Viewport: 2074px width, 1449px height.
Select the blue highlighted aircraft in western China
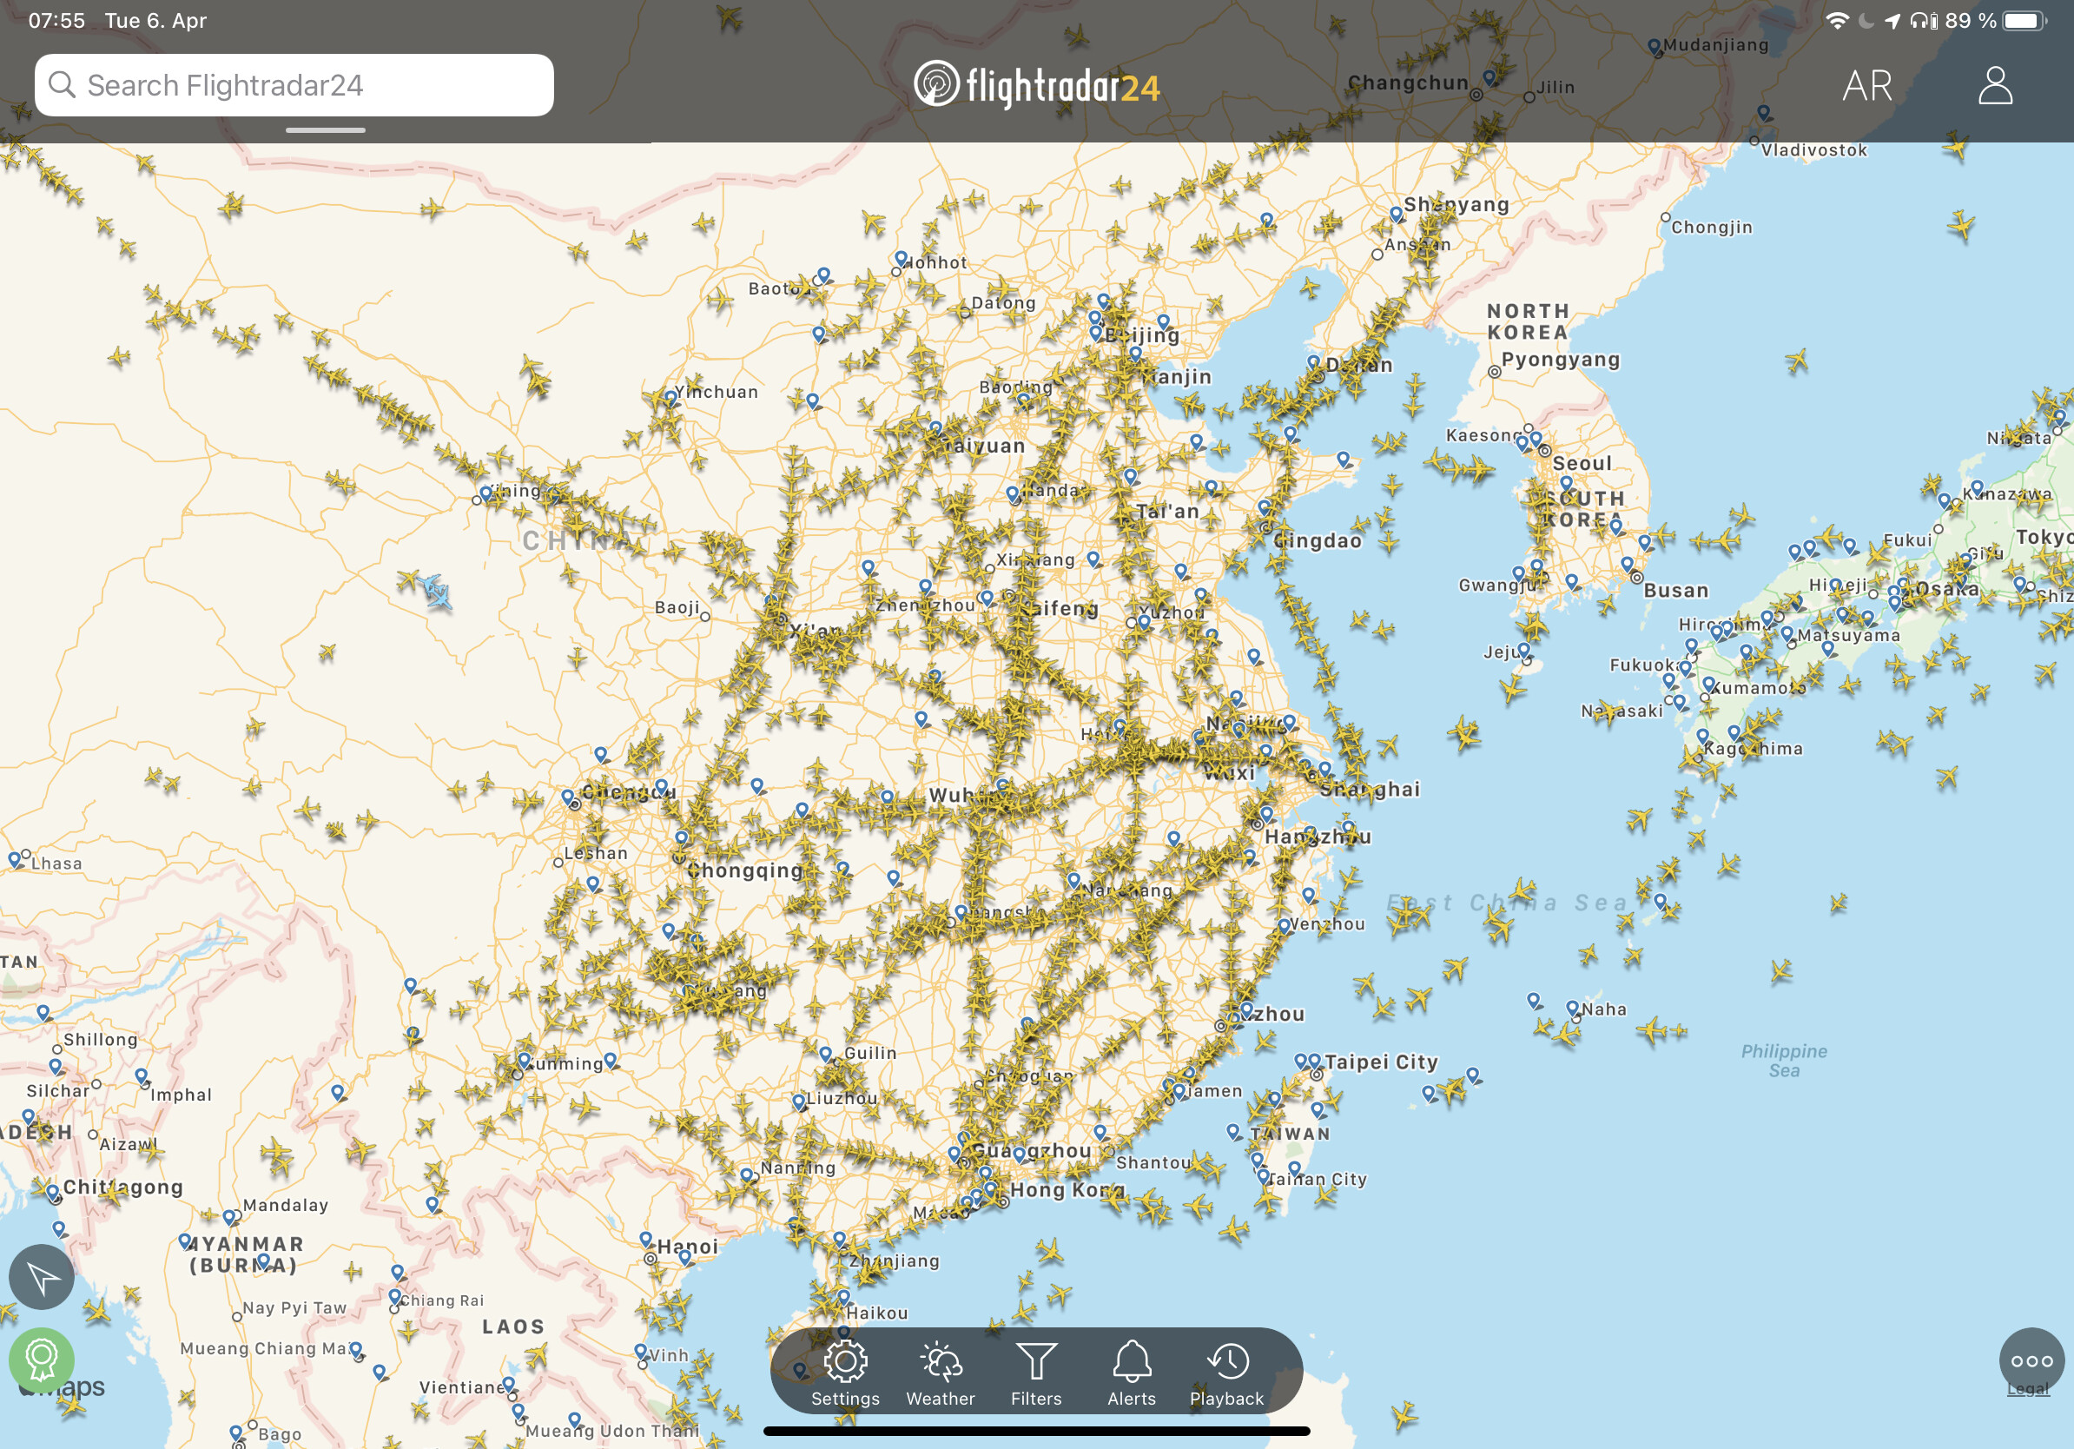(437, 592)
